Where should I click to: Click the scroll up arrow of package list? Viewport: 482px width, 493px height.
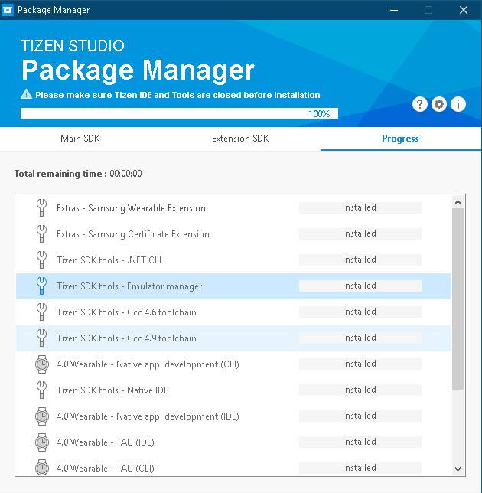point(458,202)
